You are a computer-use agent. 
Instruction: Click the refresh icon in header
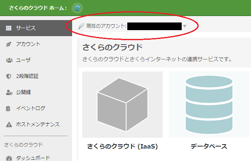[77, 8]
